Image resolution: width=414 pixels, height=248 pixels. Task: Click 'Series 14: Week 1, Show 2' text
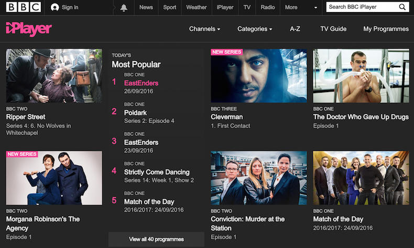pos(159,180)
